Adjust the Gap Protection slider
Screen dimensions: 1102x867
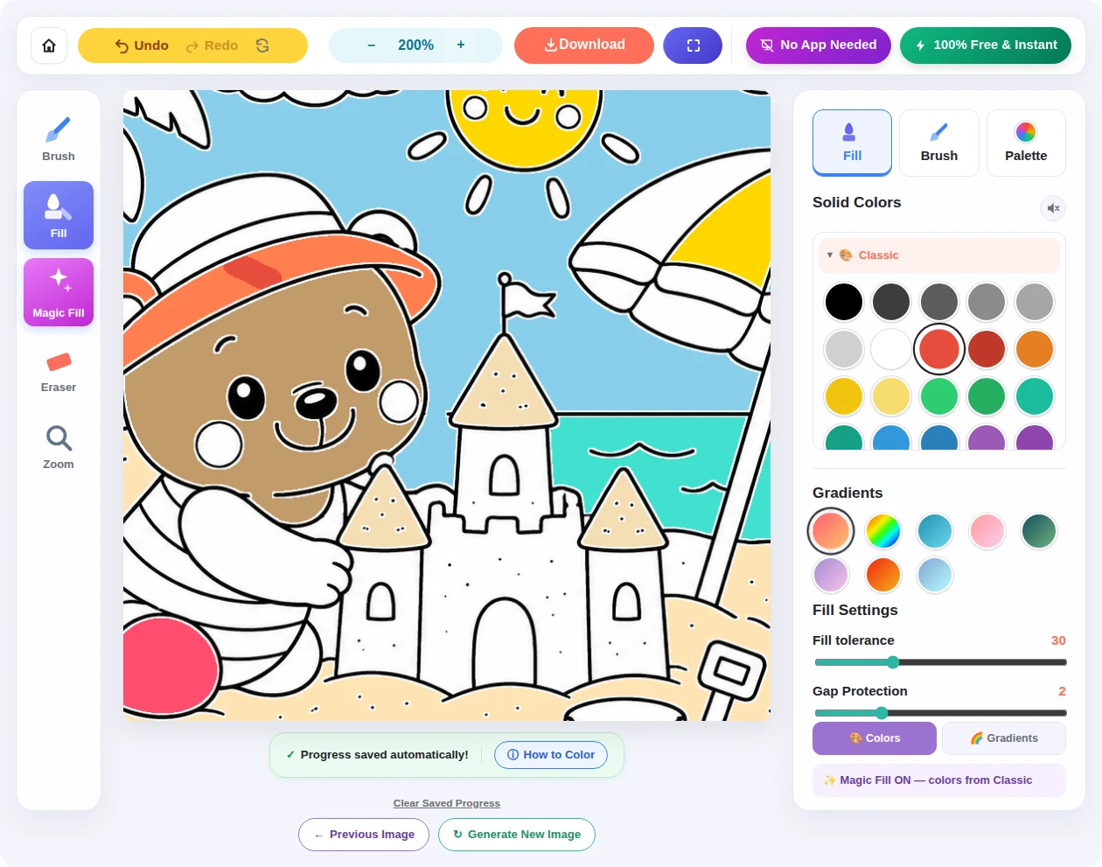(x=940, y=713)
